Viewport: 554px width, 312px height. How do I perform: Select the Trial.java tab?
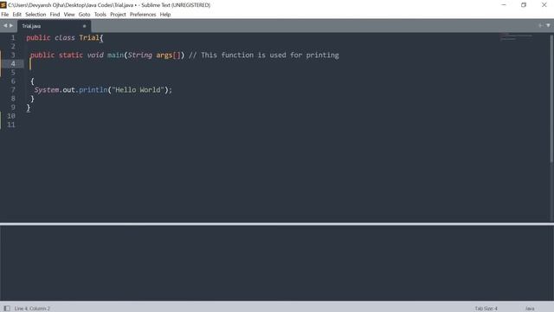[54, 26]
